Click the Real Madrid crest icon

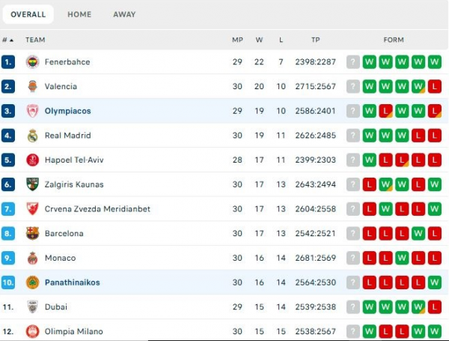pyautogui.click(x=32, y=136)
